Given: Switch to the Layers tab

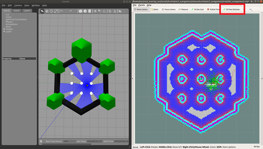Looking at the screenshot, I should (x=27, y=11).
